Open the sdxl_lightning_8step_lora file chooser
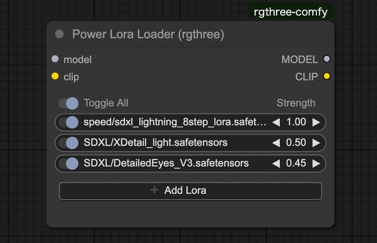Image resolution: width=377 pixels, height=243 pixels. (x=175, y=122)
